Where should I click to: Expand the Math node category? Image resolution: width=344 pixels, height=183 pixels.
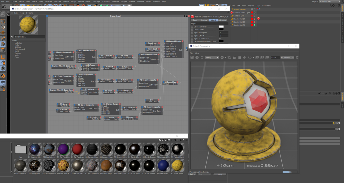point(13,55)
